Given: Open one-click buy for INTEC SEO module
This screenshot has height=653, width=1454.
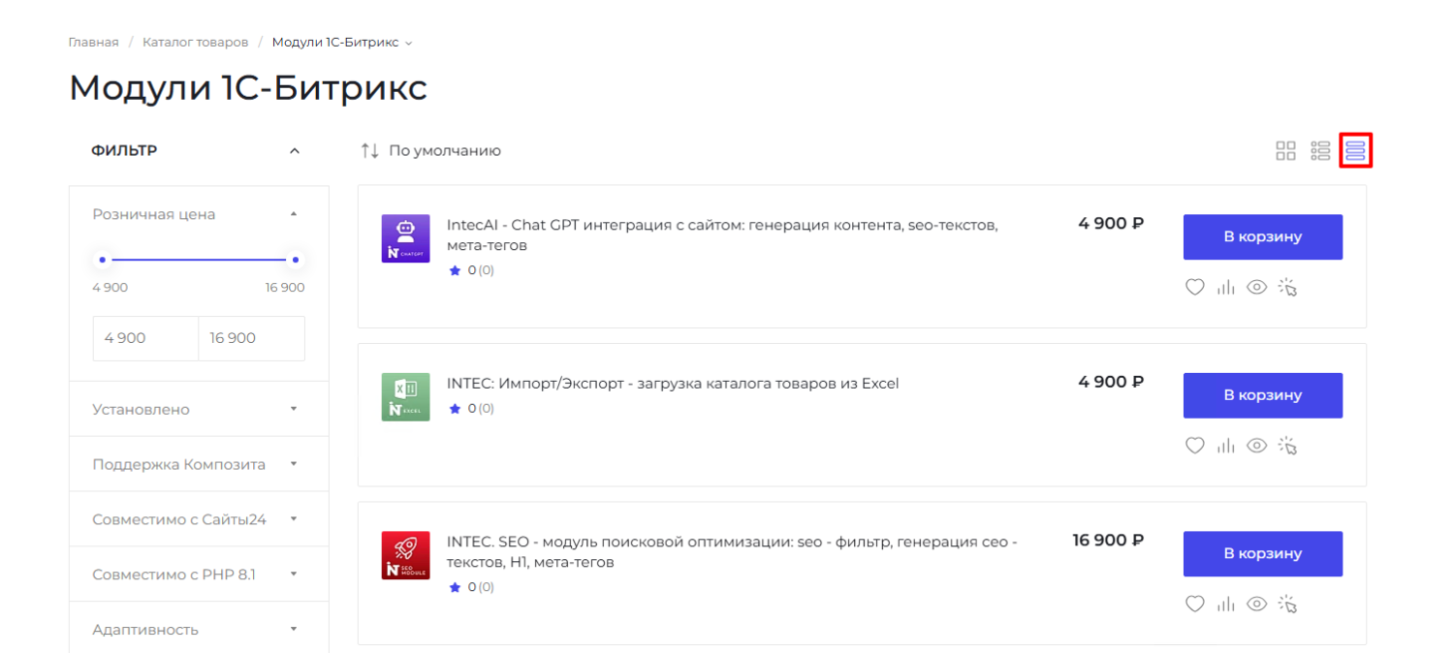Looking at the screenshot, I should pyautogui.click(x=1287, y=605).
